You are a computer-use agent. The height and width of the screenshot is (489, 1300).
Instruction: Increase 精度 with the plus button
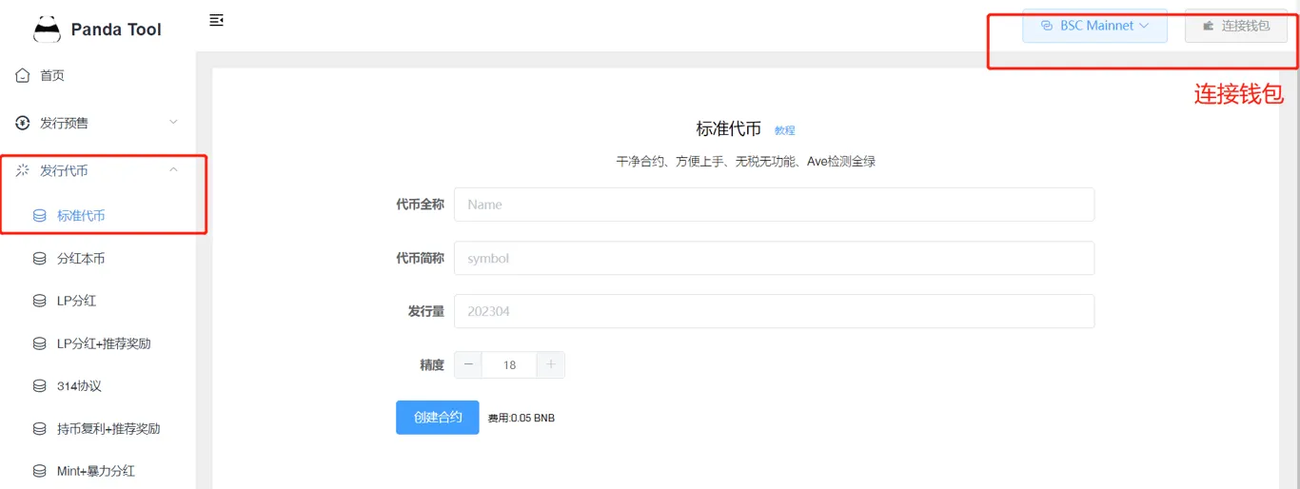[x=551, y=364]
